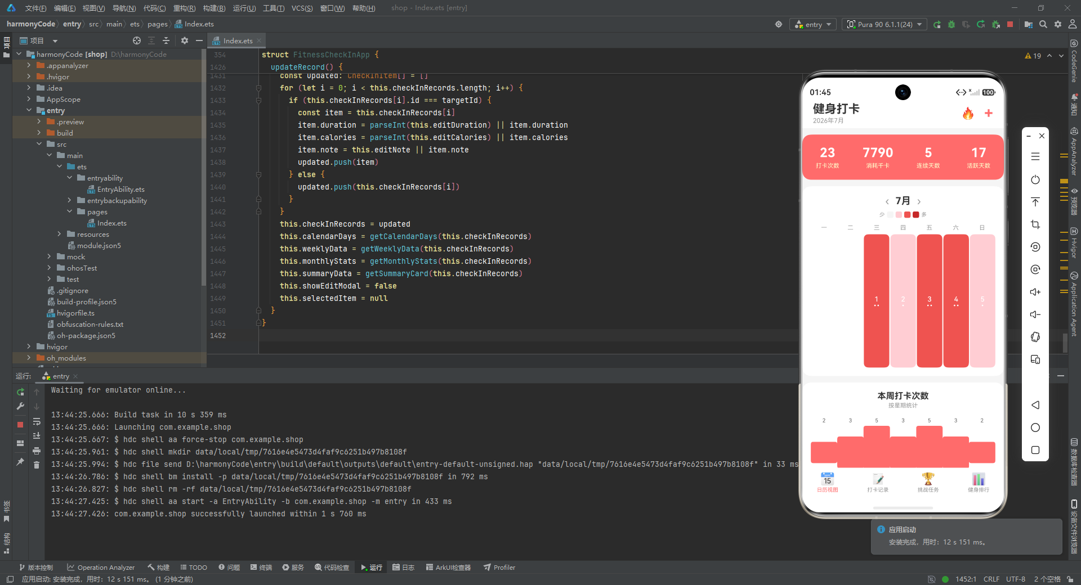Open the TODO tool window
This screenshot has width=1081, height=585.
point(193,568)
